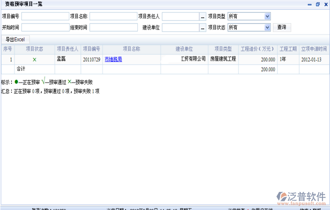This screenshot has height=210, width=330.
Task: Click the 工程工期 column header
Action: pos(288,49)
